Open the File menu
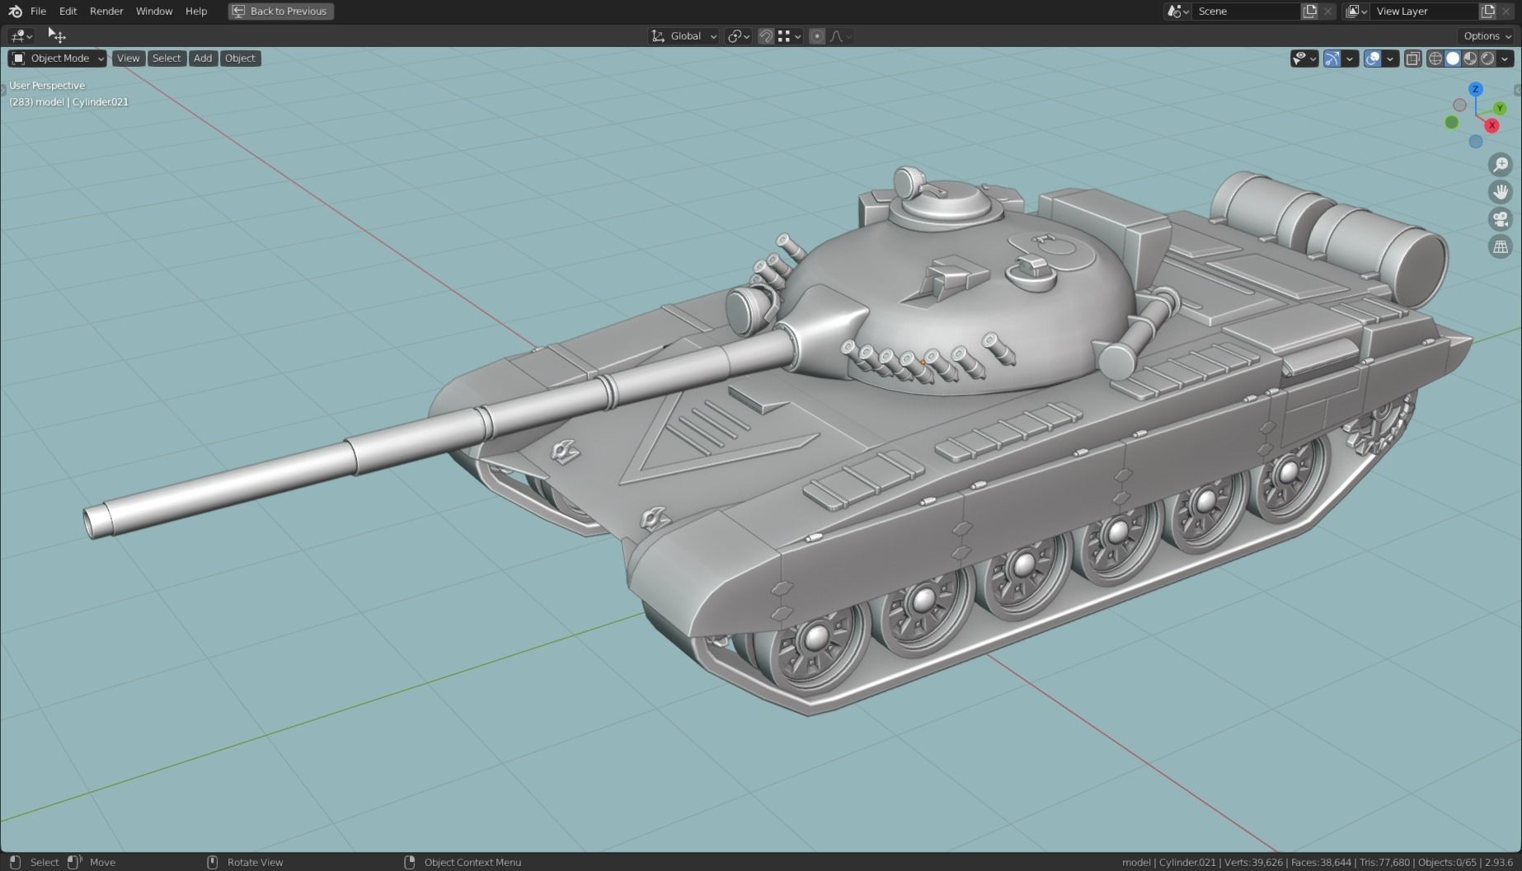This screenshot has width=1522, height=871. (x=38, y=12)
